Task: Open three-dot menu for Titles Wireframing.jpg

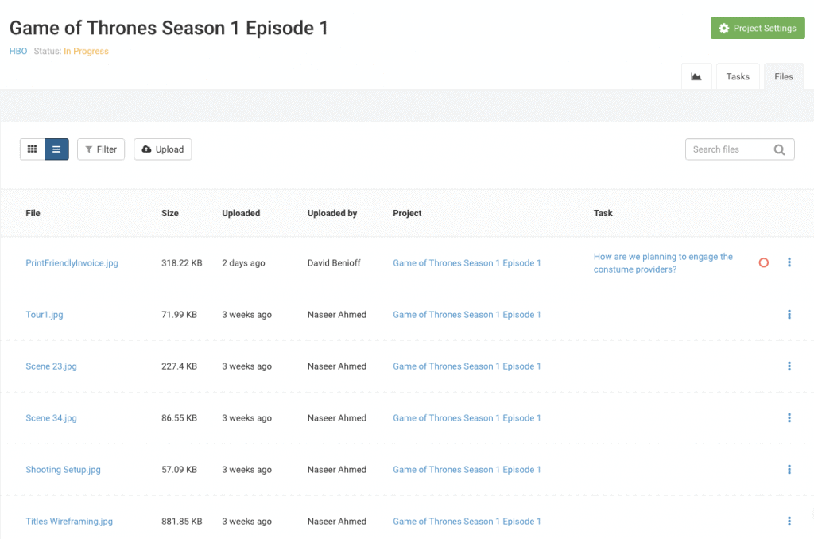Action: 789,522
